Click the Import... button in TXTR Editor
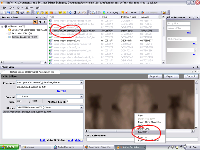Viewport: 200px width, 150px height. [x=155, y=76]
